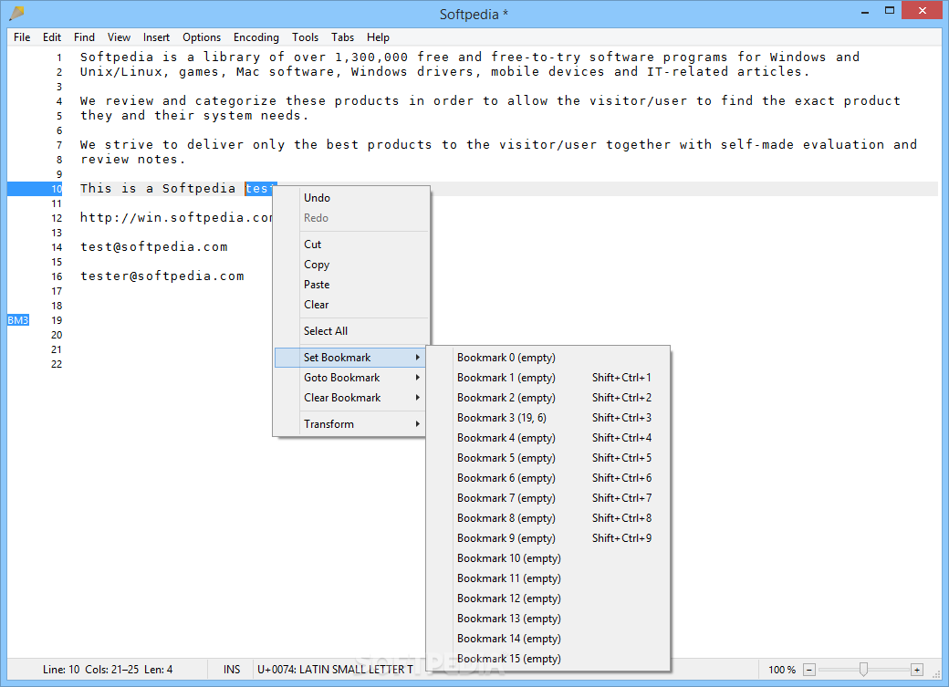Open the Encoding menu
Screen dimensions: 949x687
(256, 37)
